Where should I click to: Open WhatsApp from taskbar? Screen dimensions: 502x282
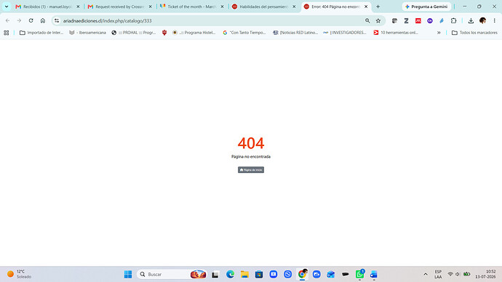click(359, 274)
